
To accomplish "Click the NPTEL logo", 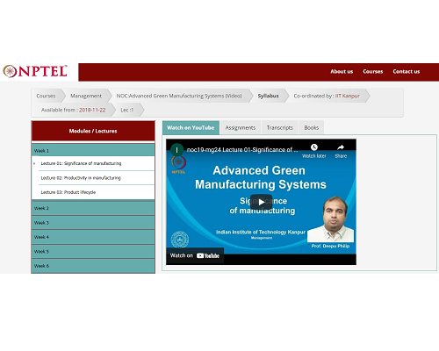I will pyautogui.click(x=35, y=71).
